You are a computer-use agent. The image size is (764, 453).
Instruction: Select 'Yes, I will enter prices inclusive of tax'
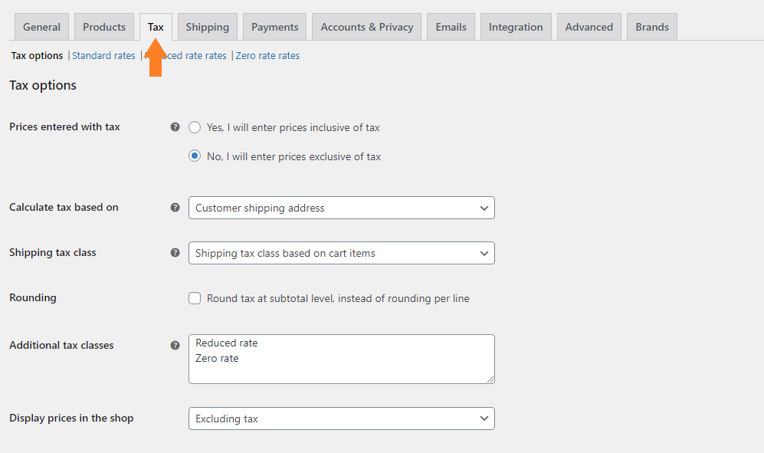[195, 127]
